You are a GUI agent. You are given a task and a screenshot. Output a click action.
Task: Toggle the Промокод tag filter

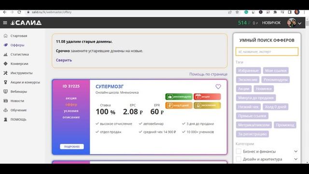285,125
